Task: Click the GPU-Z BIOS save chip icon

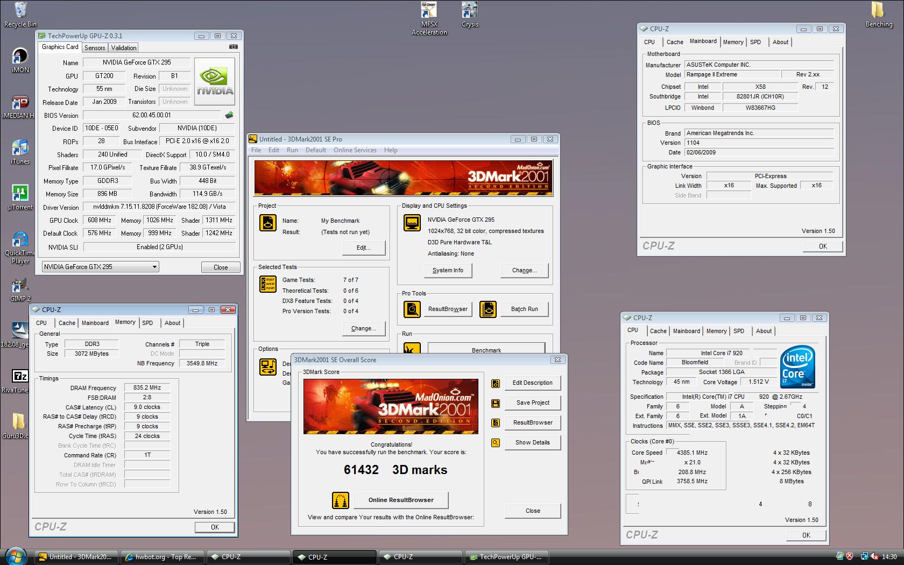Action: tap(229, 115)
